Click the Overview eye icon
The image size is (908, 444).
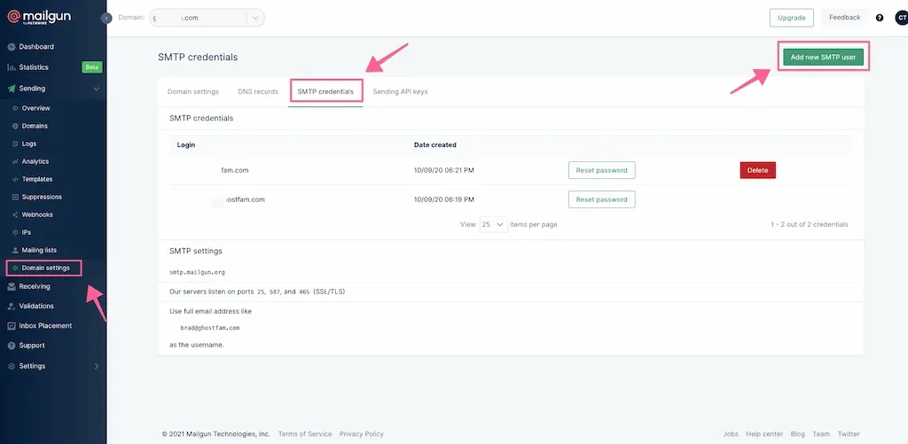(16, 108)
